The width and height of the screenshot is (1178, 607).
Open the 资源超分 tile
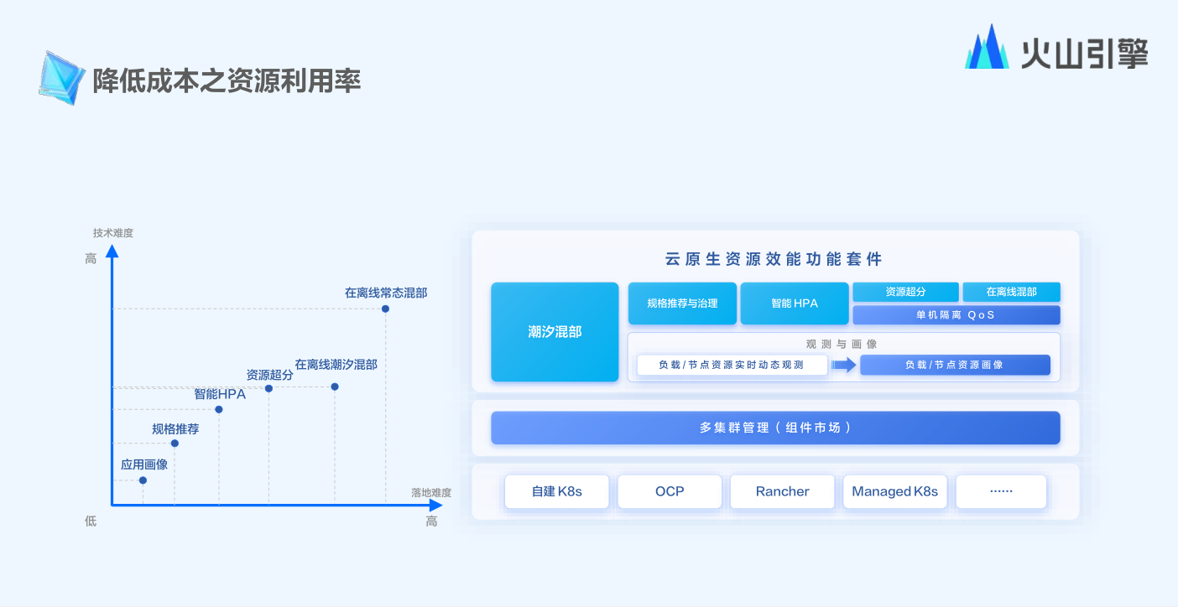click(905, 292)
